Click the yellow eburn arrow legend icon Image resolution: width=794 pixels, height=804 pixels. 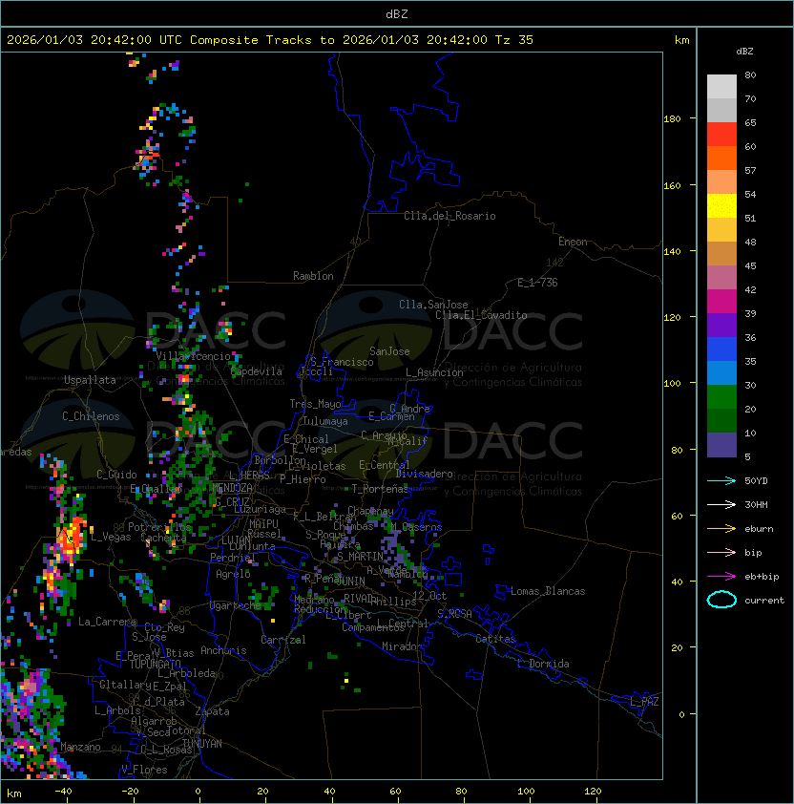click(721, 529)
